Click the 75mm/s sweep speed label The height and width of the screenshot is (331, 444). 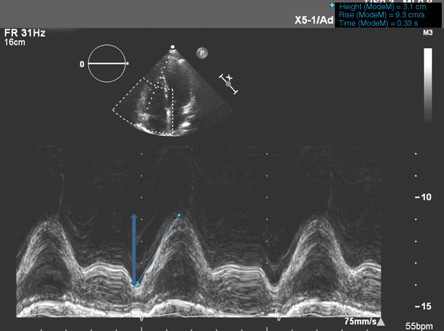tap(360, 321)
